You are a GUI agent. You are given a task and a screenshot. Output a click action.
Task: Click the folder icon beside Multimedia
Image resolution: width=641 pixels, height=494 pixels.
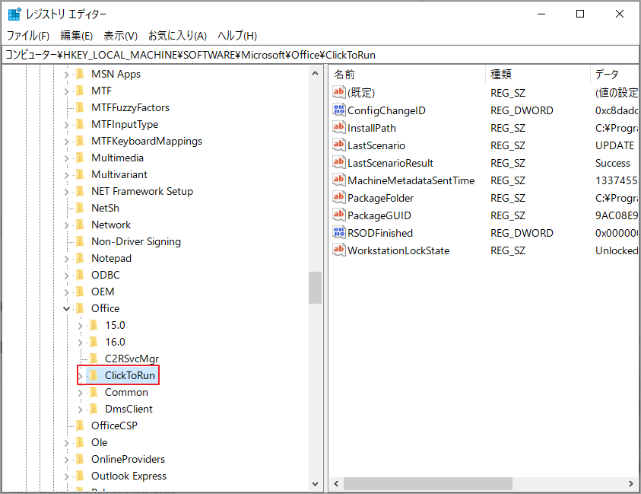click(81, 158)
